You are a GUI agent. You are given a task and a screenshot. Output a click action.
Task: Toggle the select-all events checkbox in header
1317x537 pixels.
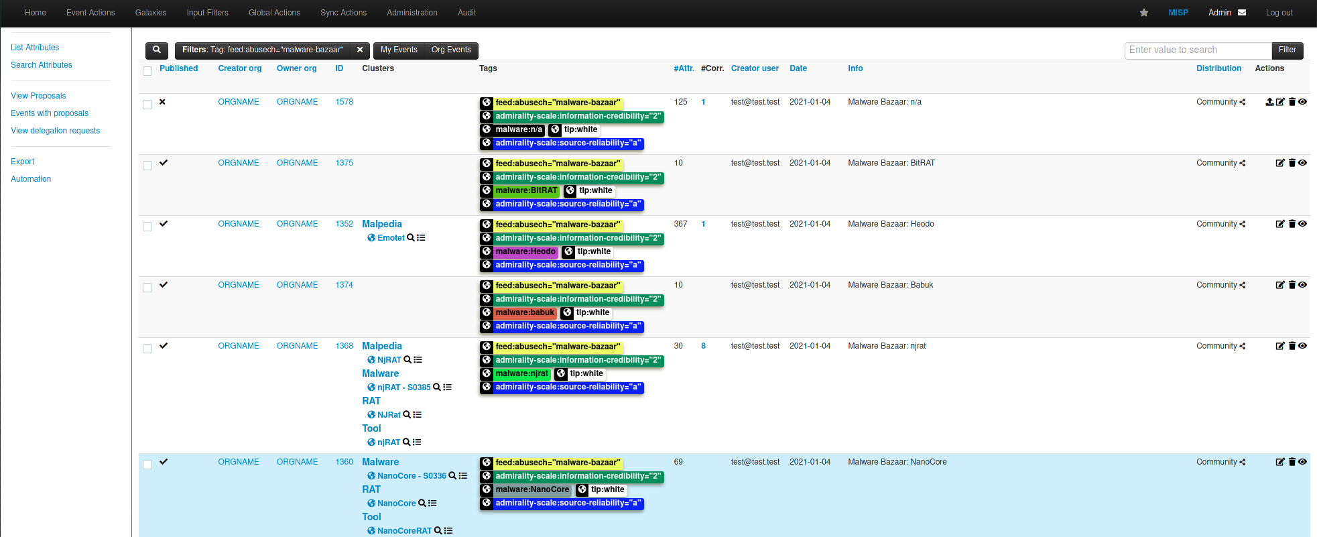pyautogui.click(x=147, y=71)
